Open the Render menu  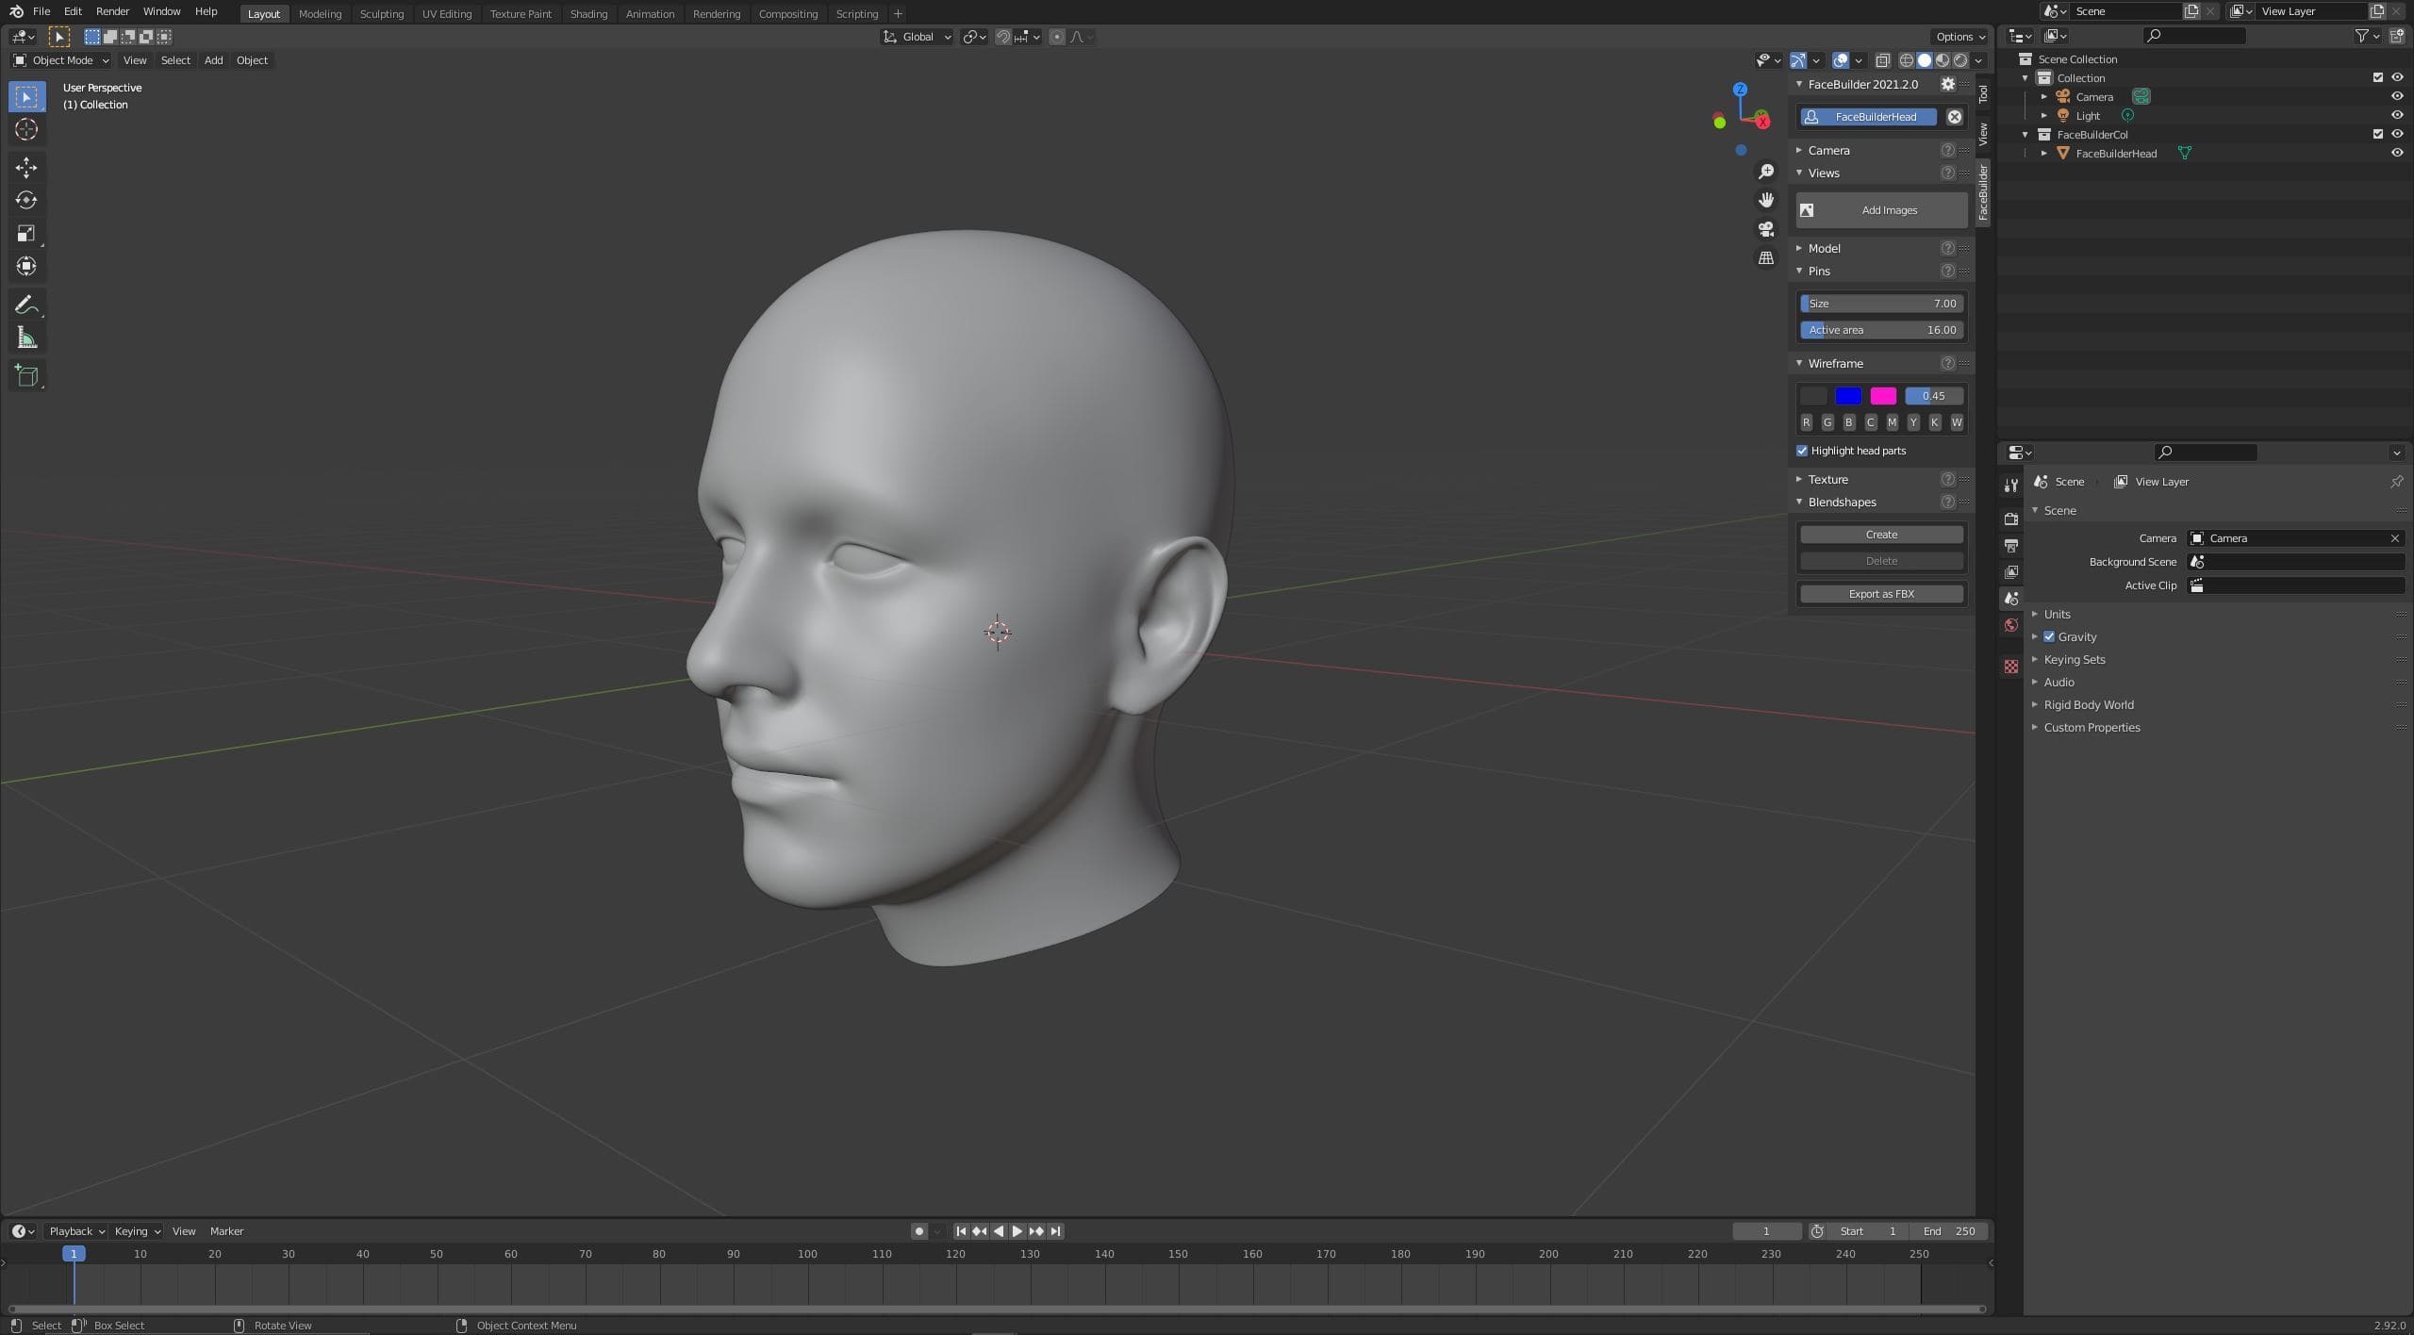coord(112,11)
